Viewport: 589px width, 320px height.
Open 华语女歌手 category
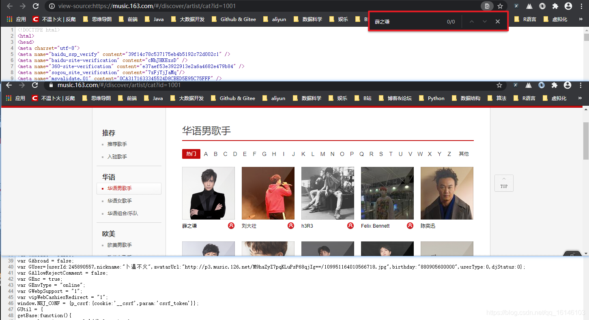pos(120,201)
